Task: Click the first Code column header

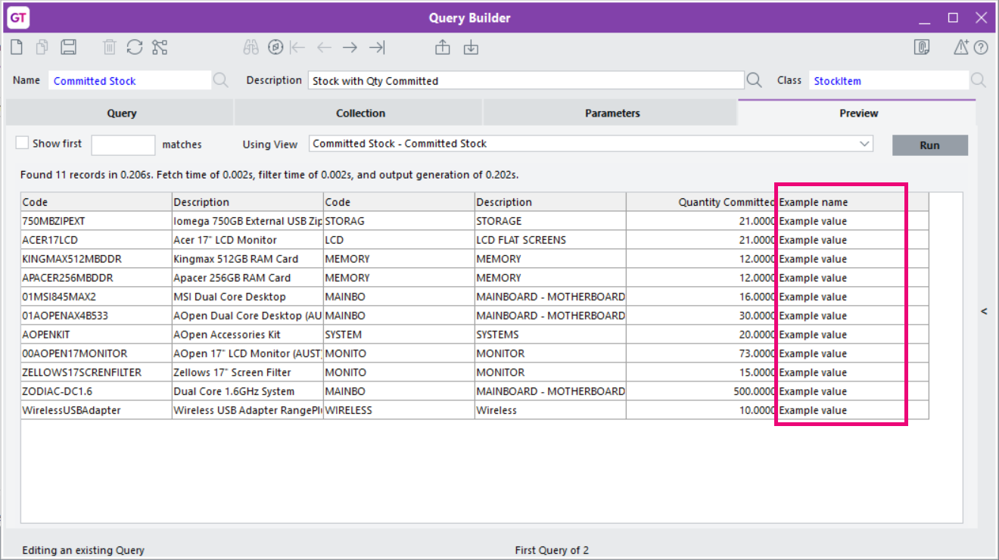Action: click(96, 202)
